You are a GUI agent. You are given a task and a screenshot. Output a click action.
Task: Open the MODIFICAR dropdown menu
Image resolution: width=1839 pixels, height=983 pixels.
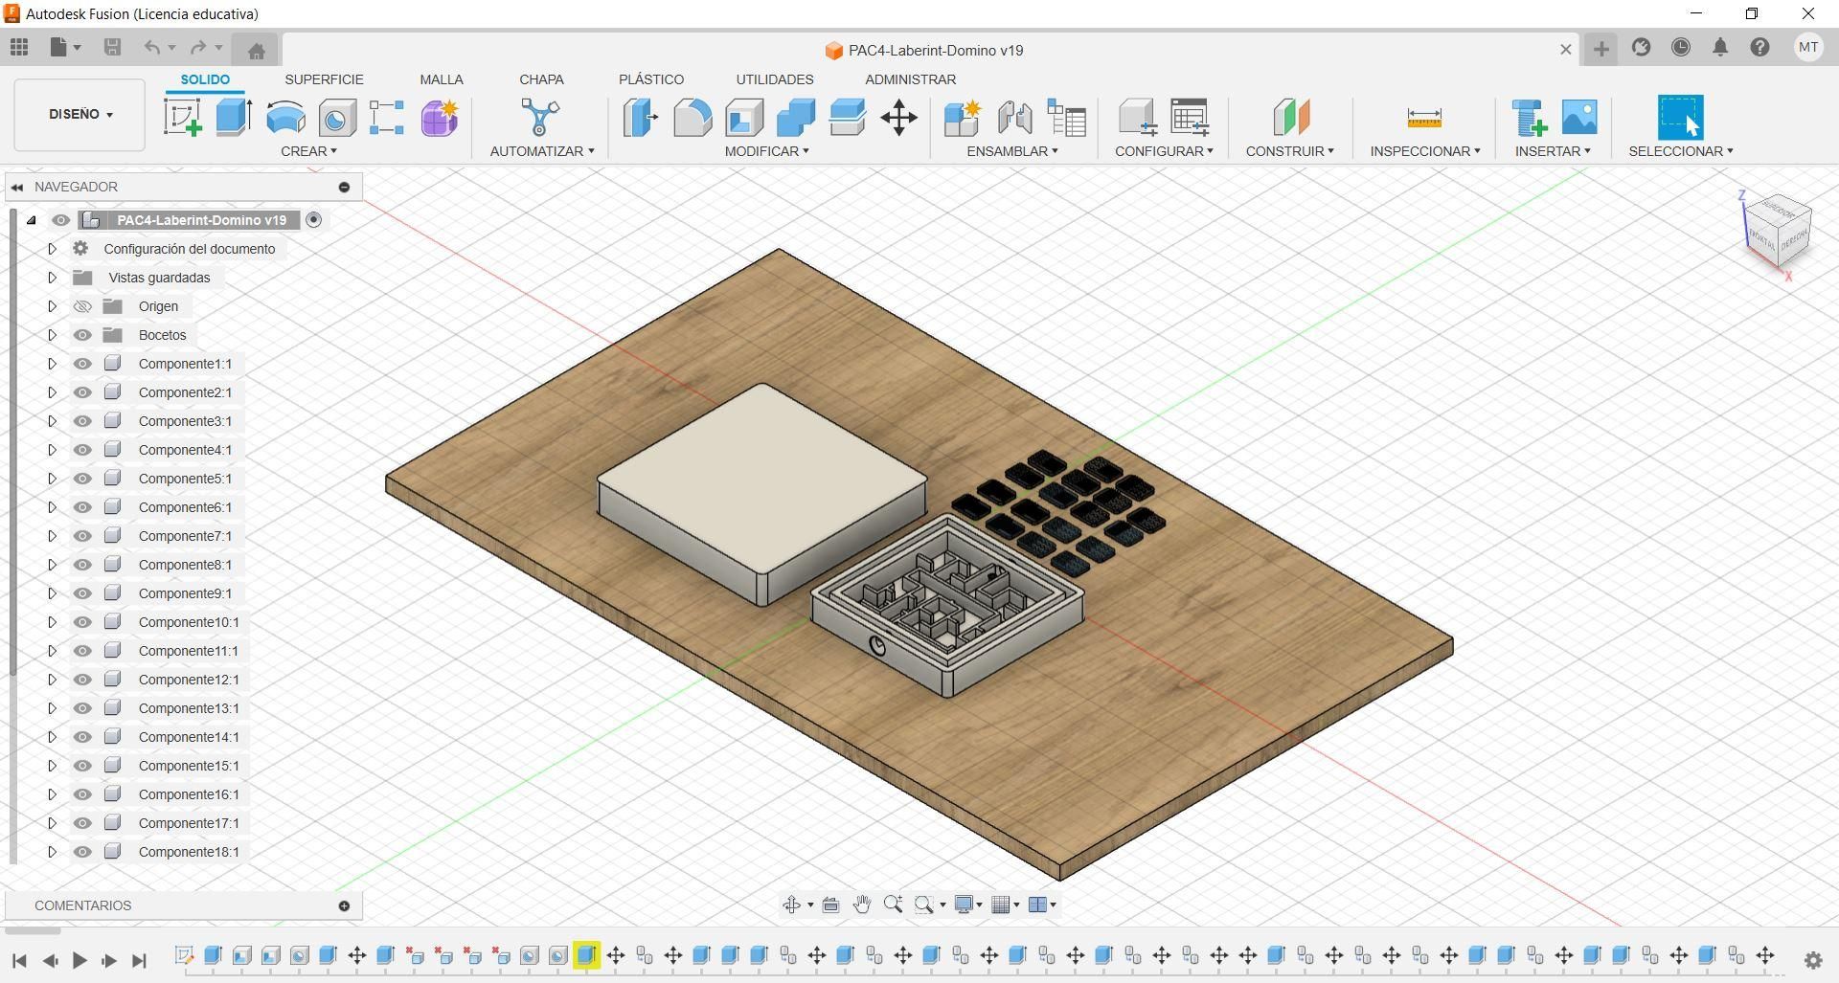click(766, 151)
